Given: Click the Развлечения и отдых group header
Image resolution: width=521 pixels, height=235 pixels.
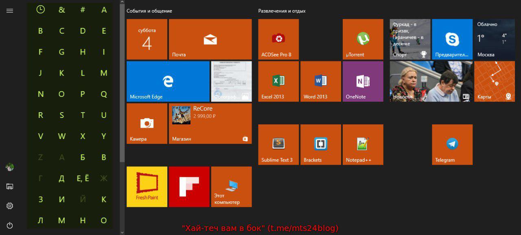Looking at the screenshot, I should pyautogui.click(x=282, y=11).
